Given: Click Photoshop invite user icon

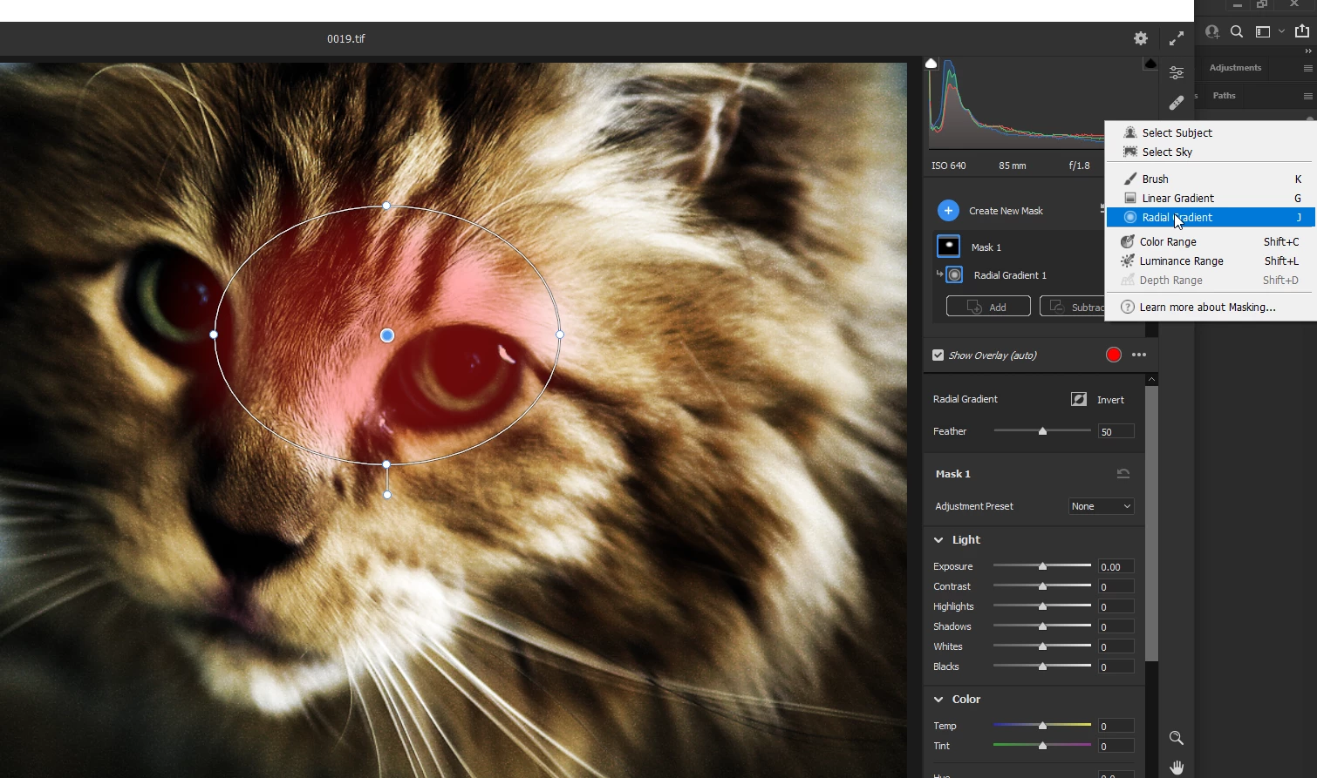Looking at the screenshot, I should point(1212,31).
